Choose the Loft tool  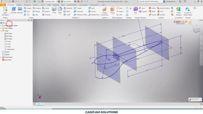[27, 11]
